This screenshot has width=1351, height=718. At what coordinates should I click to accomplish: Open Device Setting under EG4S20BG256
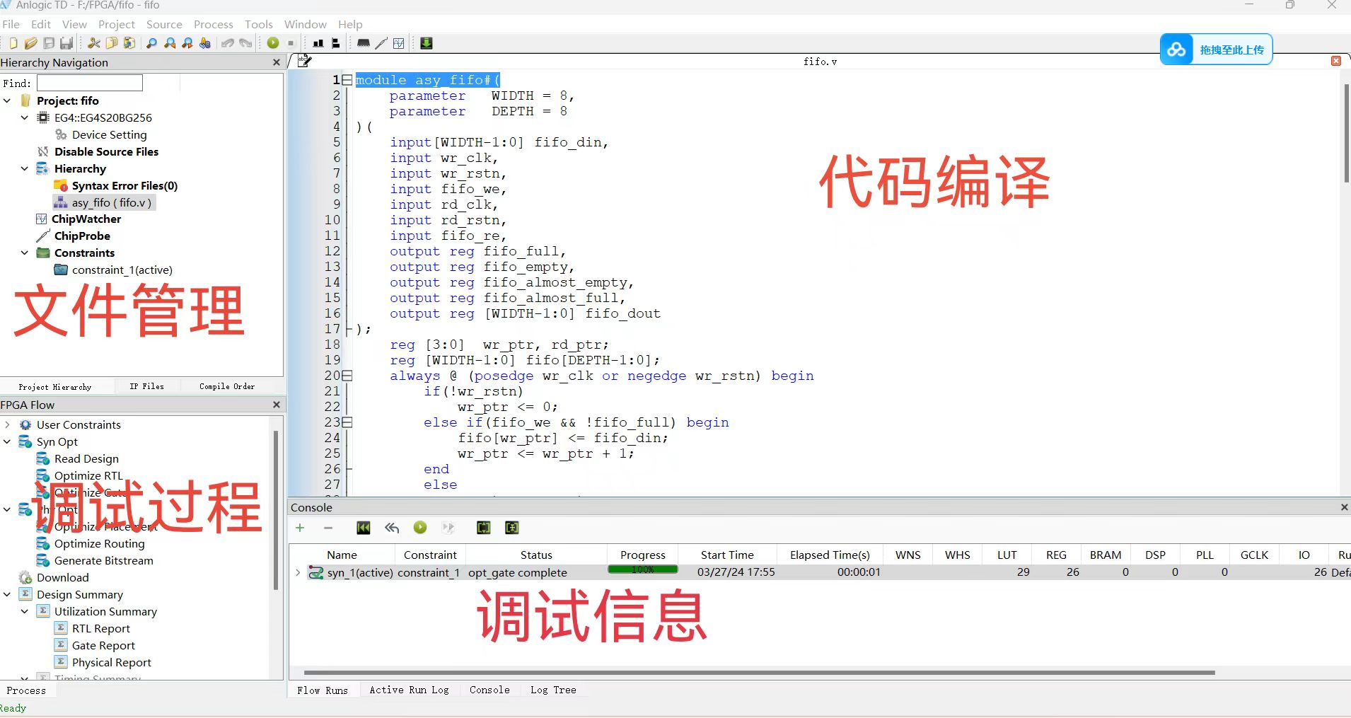(110, 134)
